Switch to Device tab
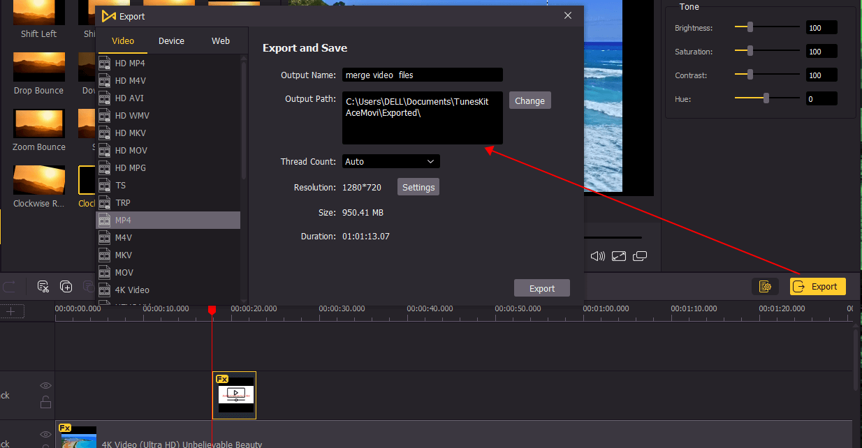This screenshot has width=862, height=448. pos(171,40)
